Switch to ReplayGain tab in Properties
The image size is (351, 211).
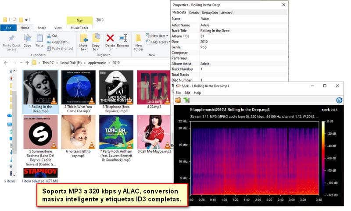click(210, 13)
